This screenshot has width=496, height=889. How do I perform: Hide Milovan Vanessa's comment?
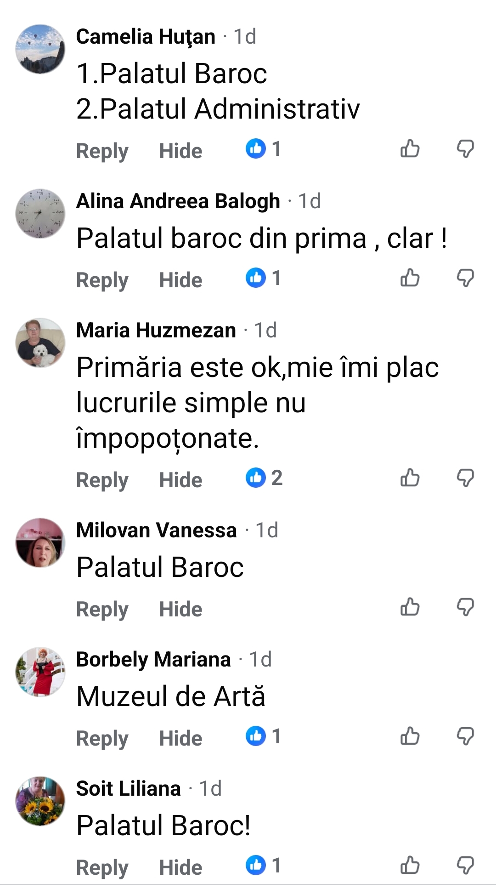click(180, 609)
